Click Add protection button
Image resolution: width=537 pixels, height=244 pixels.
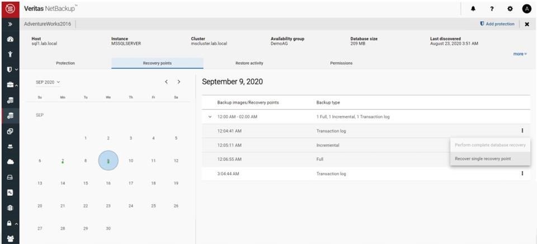click(497, 24)
